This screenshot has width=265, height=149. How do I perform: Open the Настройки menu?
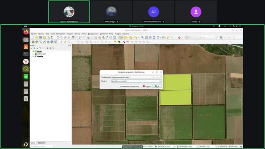(60, 34)
